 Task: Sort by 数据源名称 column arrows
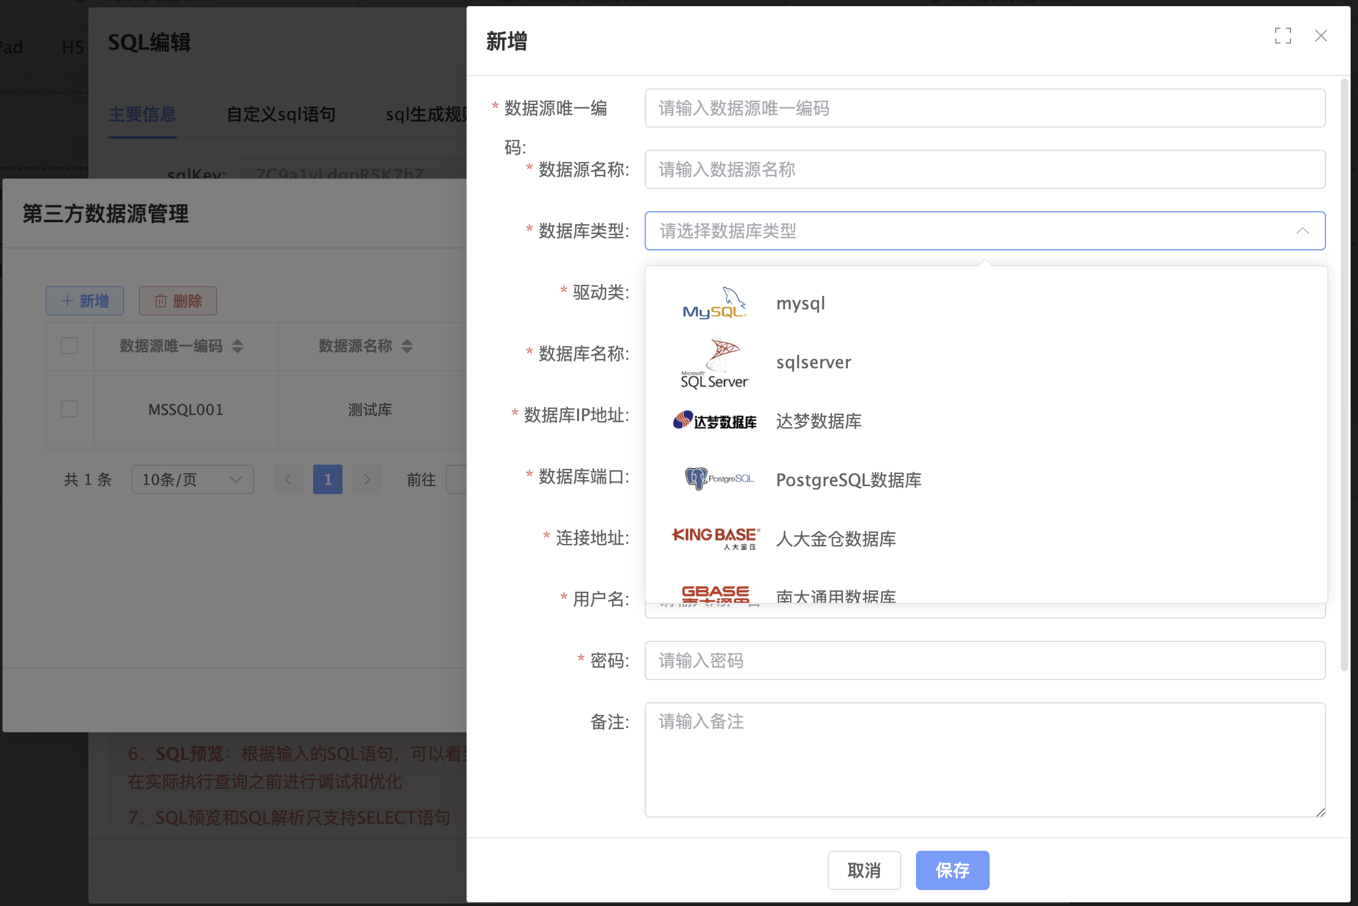pos(407,346)
